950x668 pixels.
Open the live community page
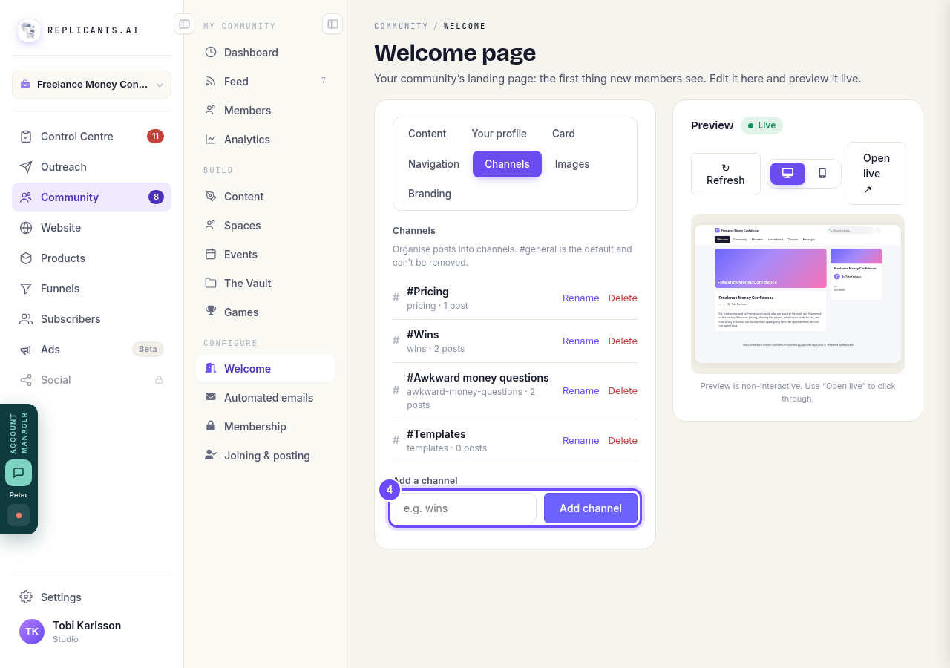tap(877, 174)
